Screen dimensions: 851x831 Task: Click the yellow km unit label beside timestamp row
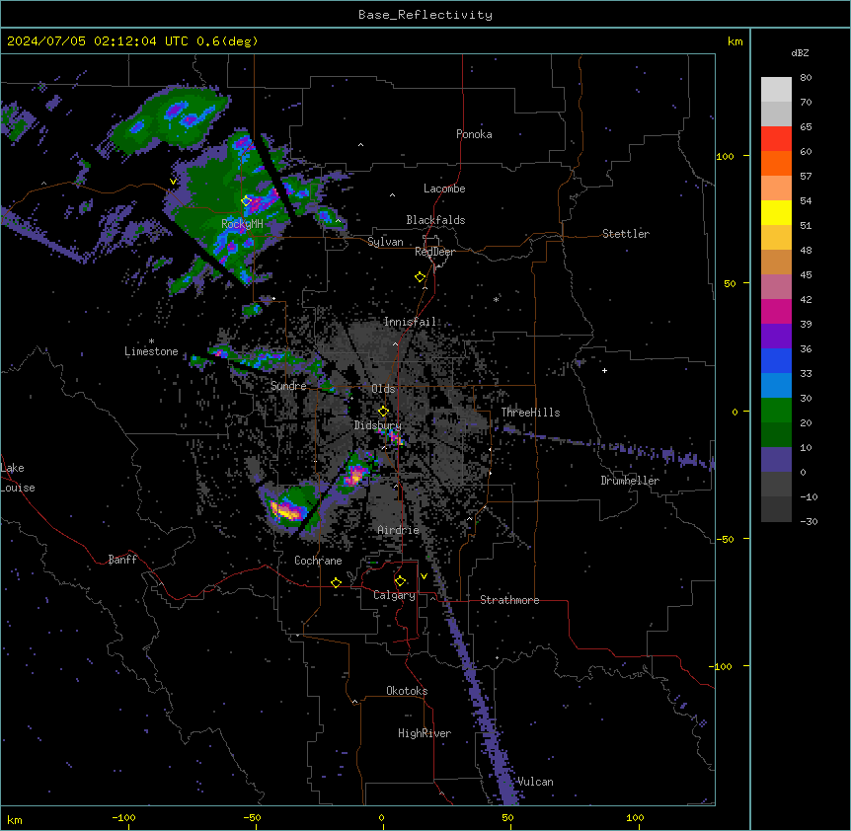coord(735,41)
